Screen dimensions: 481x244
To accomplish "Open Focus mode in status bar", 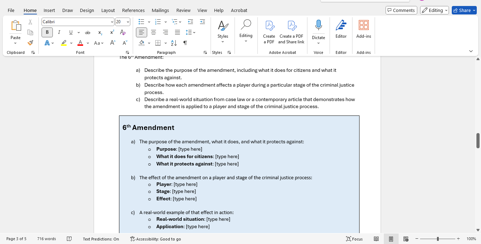I will click(354, 239).
